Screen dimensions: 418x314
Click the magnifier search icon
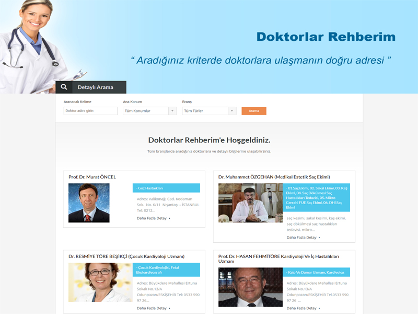tap(64, 87)
